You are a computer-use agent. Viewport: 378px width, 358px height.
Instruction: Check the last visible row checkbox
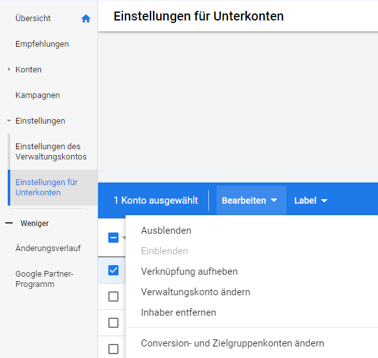click(113, 349)
